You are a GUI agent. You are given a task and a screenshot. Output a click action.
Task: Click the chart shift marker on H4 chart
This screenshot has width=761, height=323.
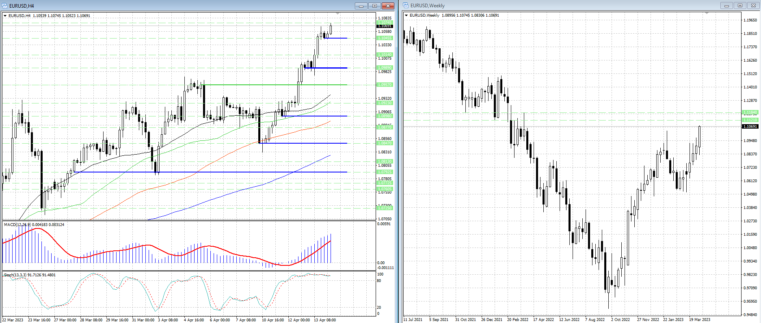[337, 14]
